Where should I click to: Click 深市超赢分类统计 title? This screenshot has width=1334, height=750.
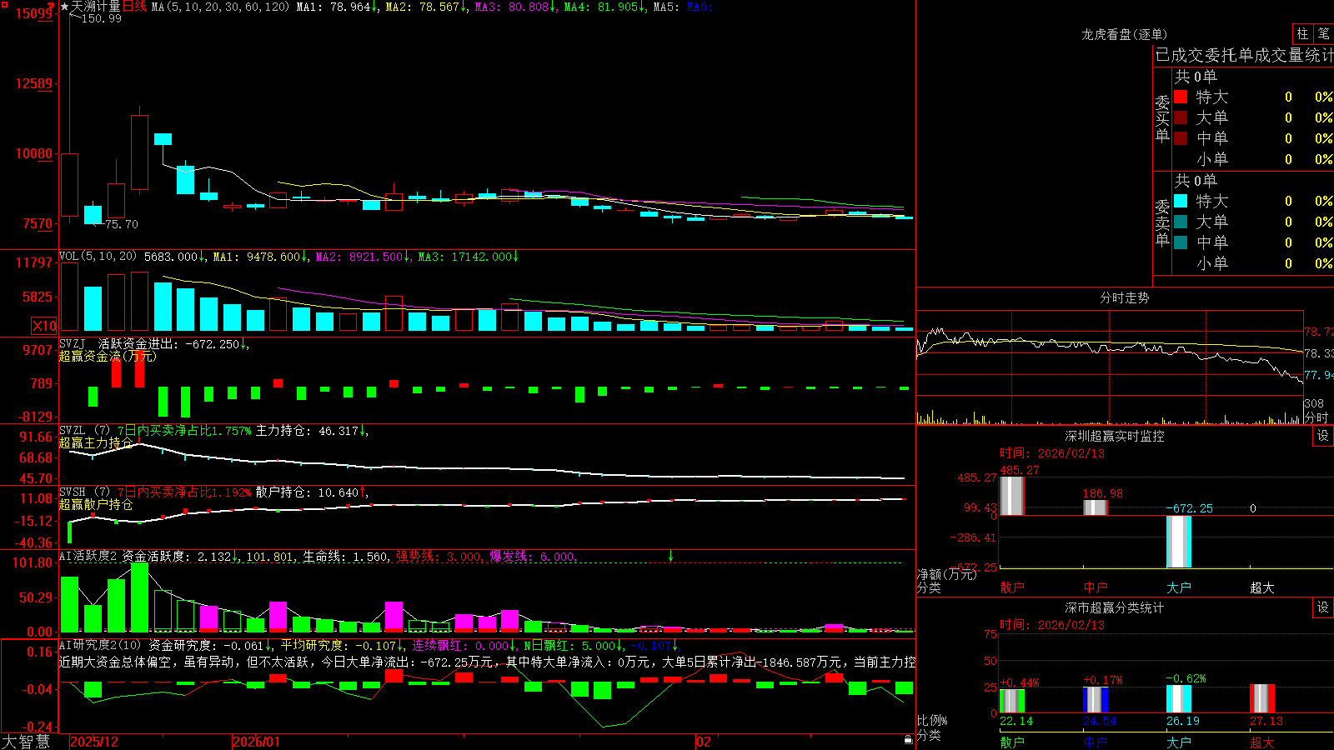point(1114,607)
